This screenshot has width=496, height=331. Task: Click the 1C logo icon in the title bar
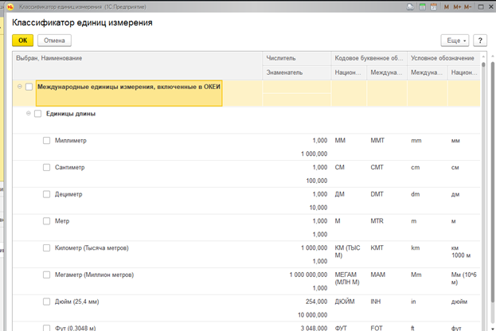pyautogui.click(x=10, y=6)
